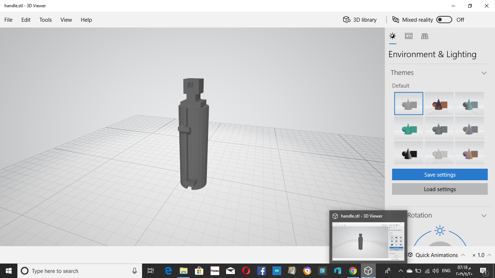Image resolution: width=495 pixels, height=278 pixels.
Task: Open the Grid & Views panel icon
Action: (x=425, y=36)
